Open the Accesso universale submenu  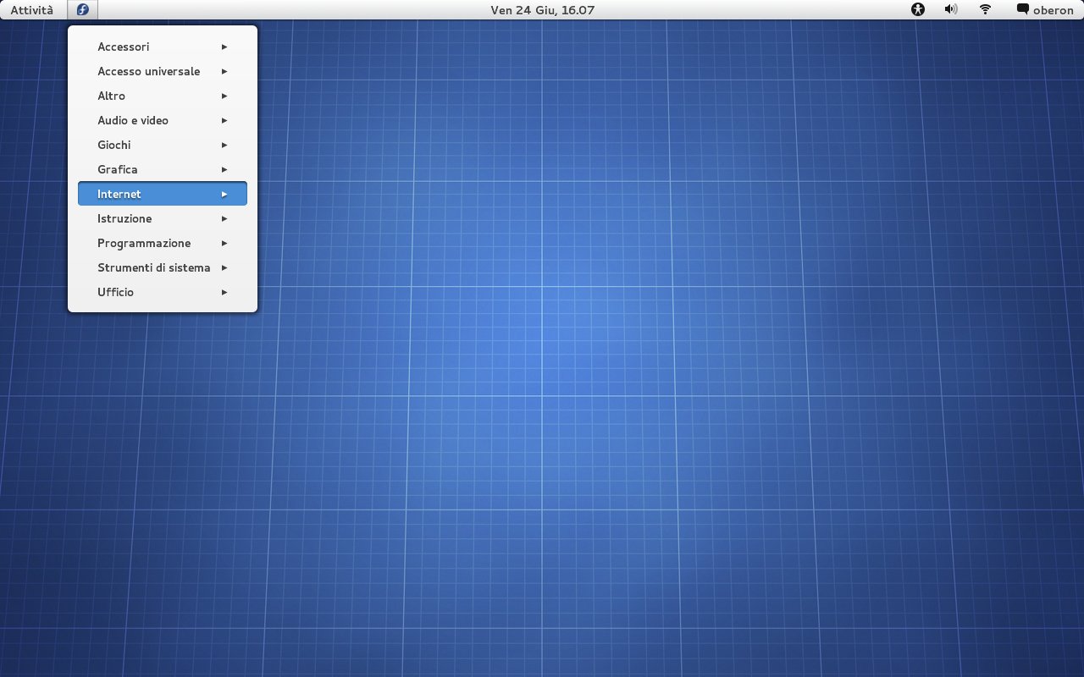coord(163,71)
